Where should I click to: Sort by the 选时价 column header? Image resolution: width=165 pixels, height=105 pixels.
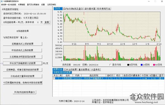coord(110,75)
